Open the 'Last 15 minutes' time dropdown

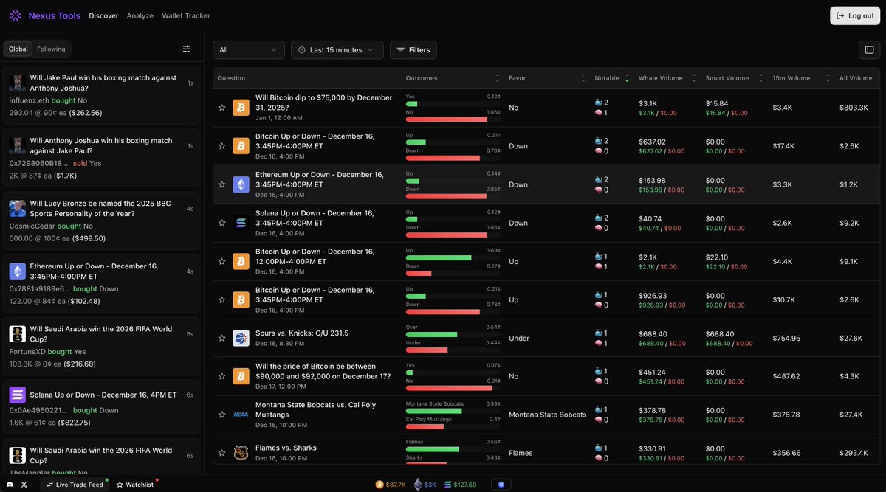pyautogui.click(x=337, y=50)
